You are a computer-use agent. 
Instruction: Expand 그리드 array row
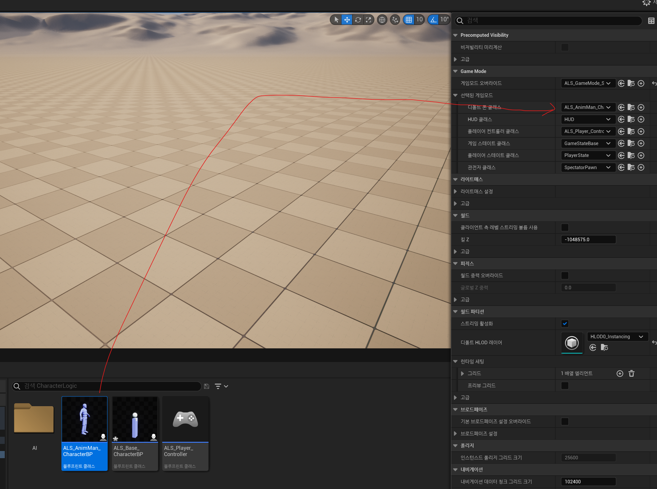coord(462,374)
